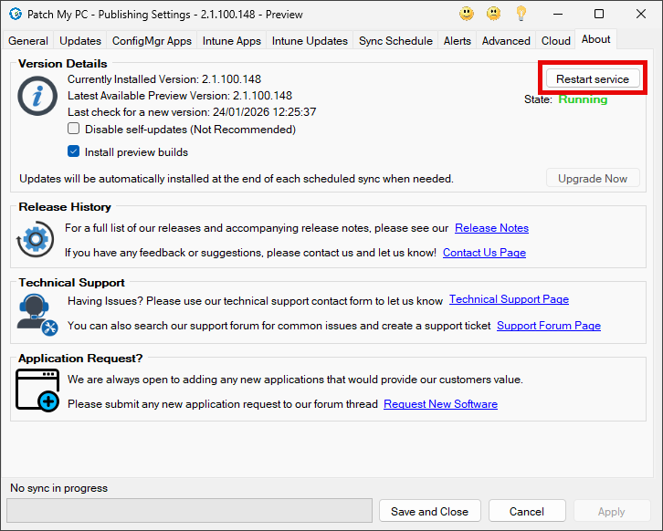The image size is (663, 531).
Task: Click the About tab
Action: tap(595, 39)
